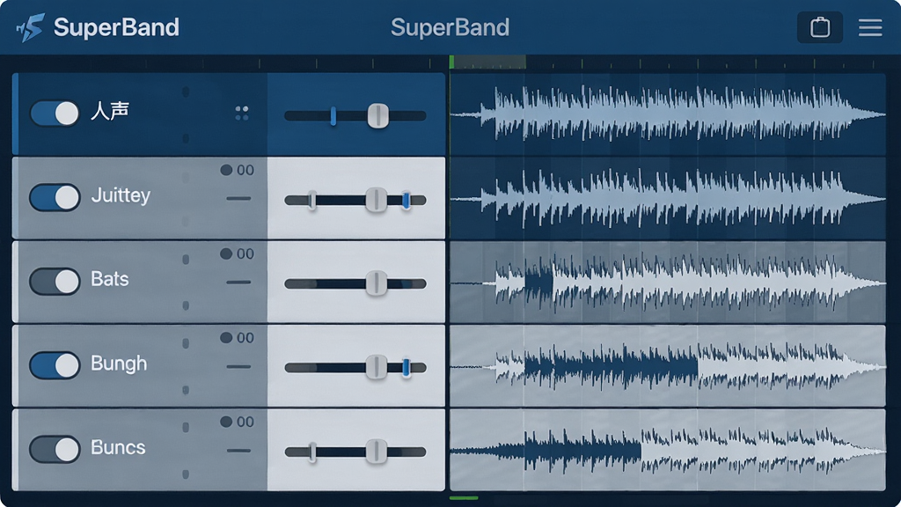Click the 00 value on Buncs track
901x507 pixels.
point(245,422)
